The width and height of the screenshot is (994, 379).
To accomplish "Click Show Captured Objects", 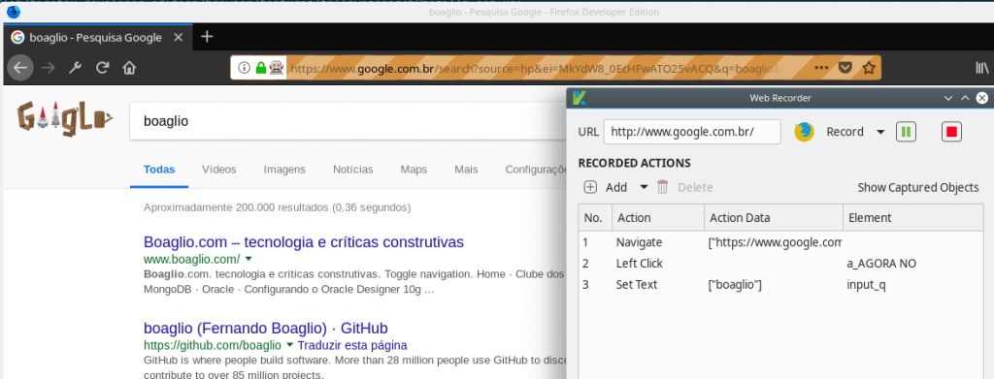I will (918, 187).
